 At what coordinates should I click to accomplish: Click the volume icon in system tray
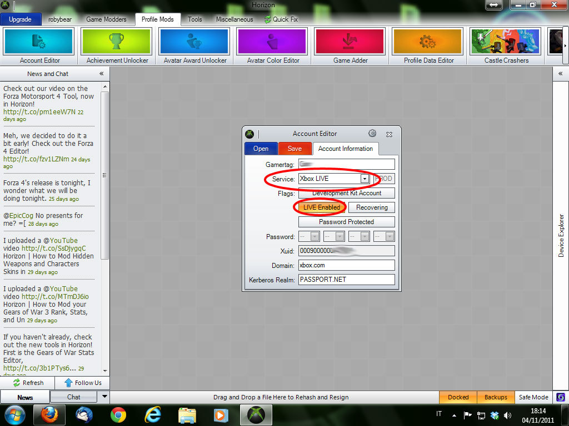[x=508, y=415]
